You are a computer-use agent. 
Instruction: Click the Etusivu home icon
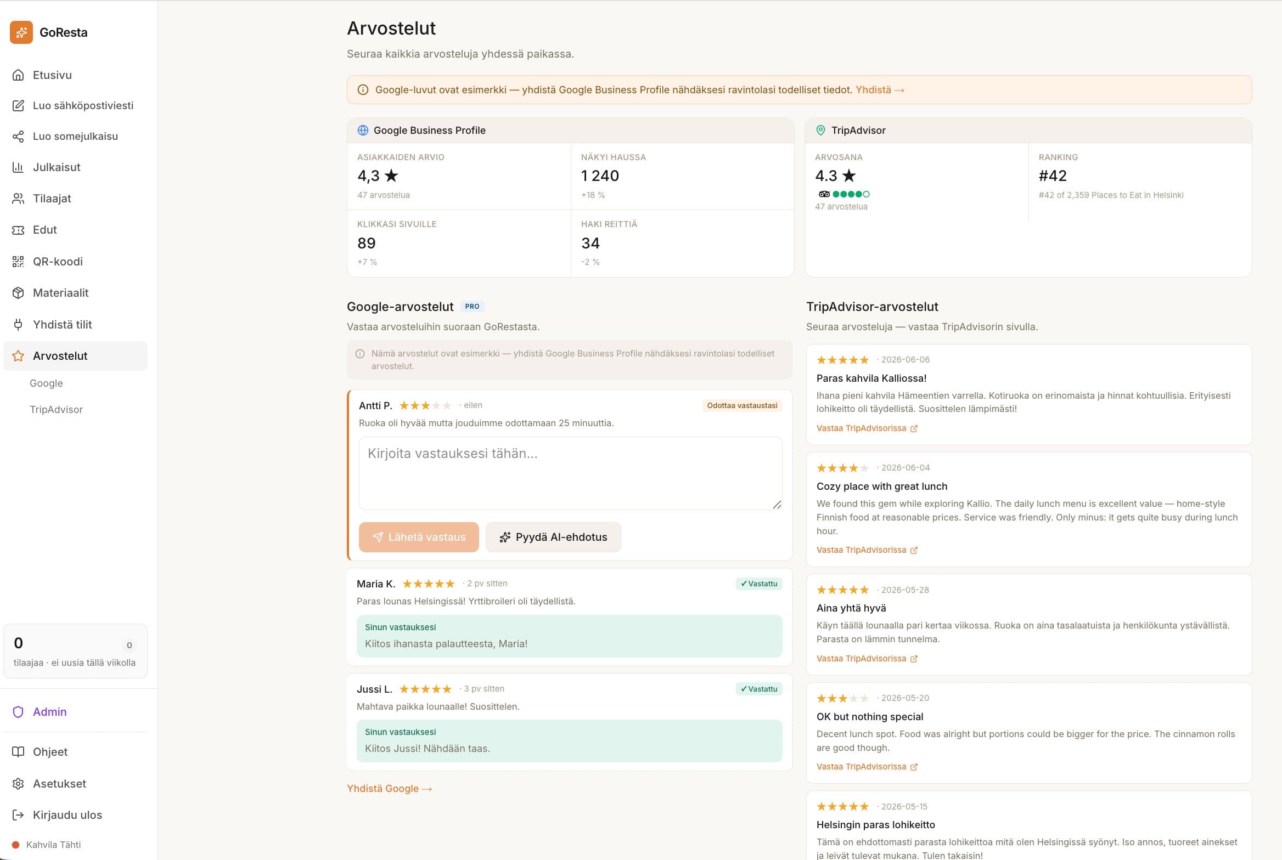(x=18, y=75)
